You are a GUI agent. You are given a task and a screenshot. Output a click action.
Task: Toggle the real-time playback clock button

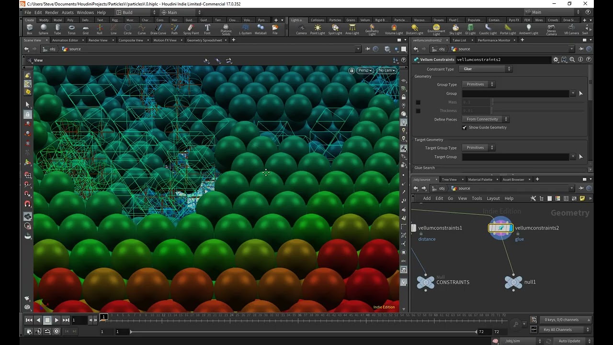(57, 332)
